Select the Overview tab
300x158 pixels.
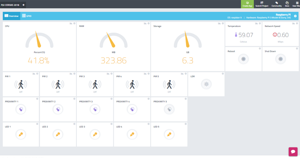11,16
